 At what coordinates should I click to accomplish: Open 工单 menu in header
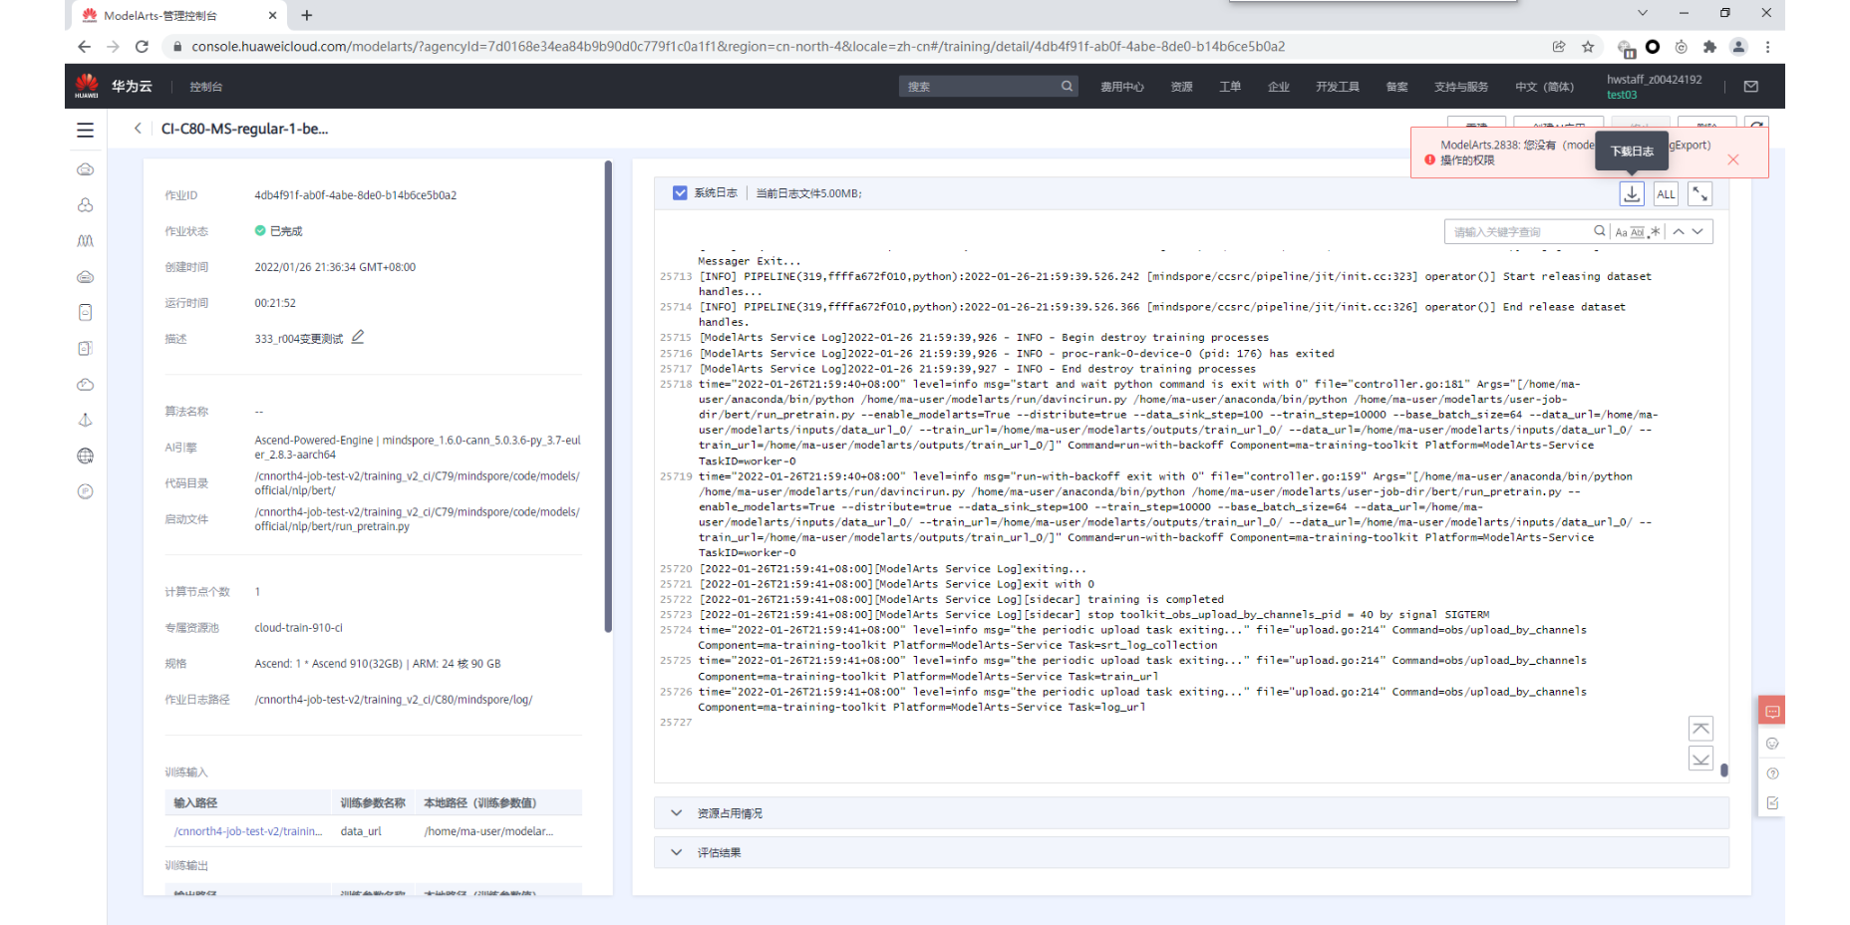pyautogui.click(x=1230, y=87)
